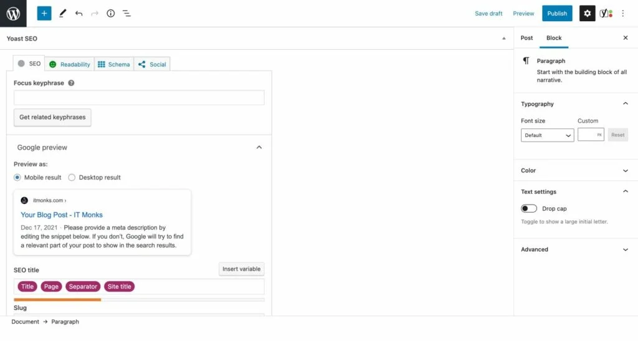638x341 pixels.
Task: Publish the post
Action: coord(557,14)
